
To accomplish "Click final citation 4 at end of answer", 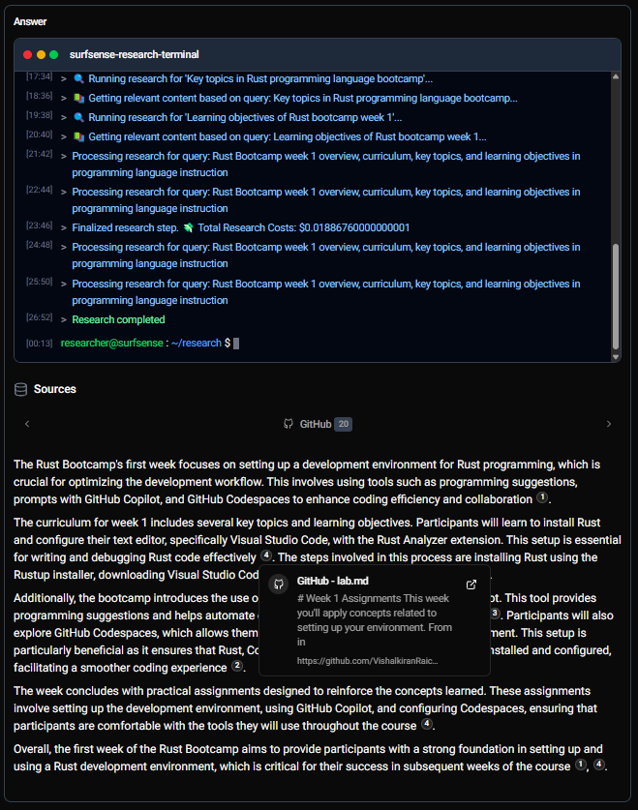I will tap(598, 764).
